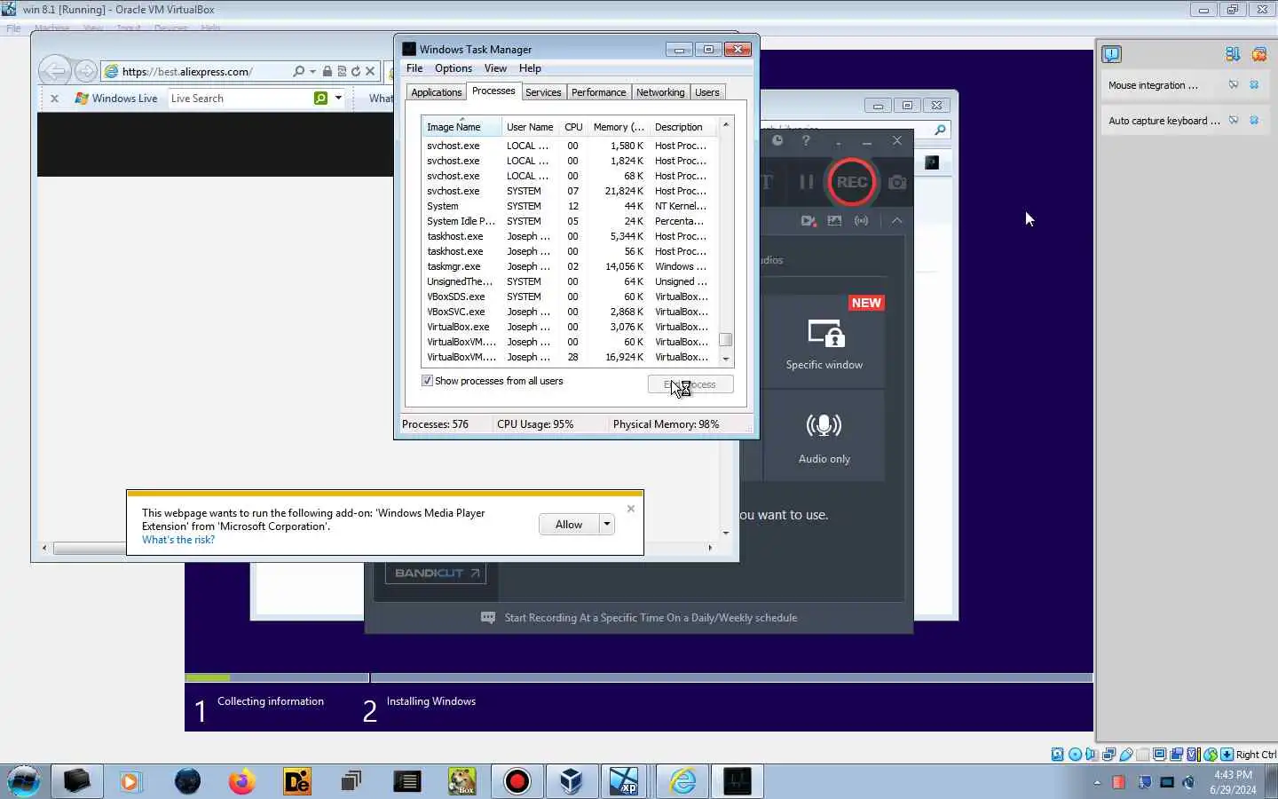
Task: Dismiss Mouse integration notification
Action: pos(1255,85)
